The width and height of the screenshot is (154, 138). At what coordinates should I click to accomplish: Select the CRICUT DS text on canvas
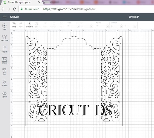[x=75, y=110]
